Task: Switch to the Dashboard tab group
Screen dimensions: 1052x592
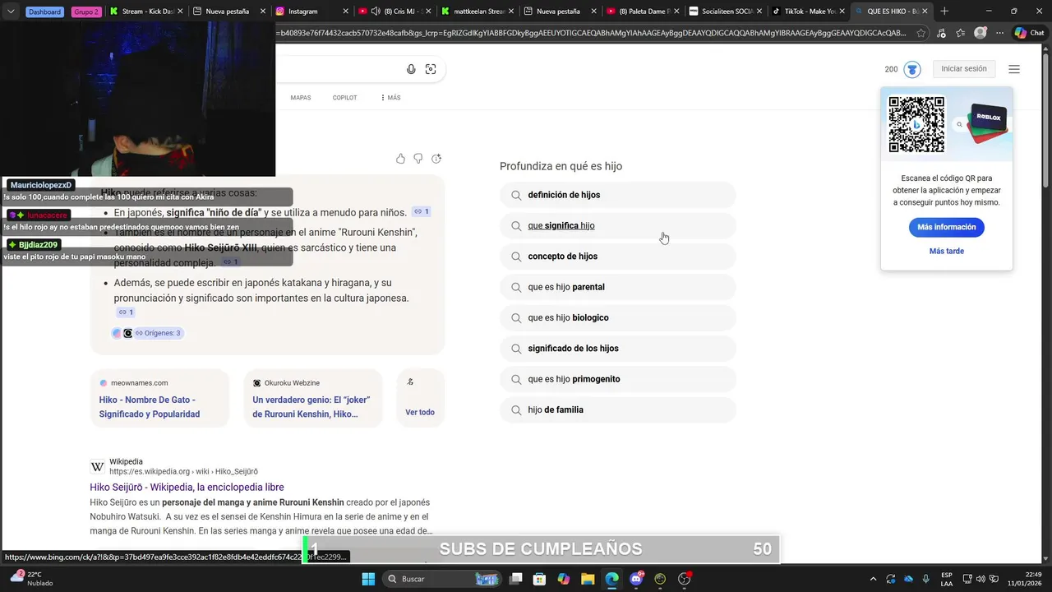Action: (45, 12)
